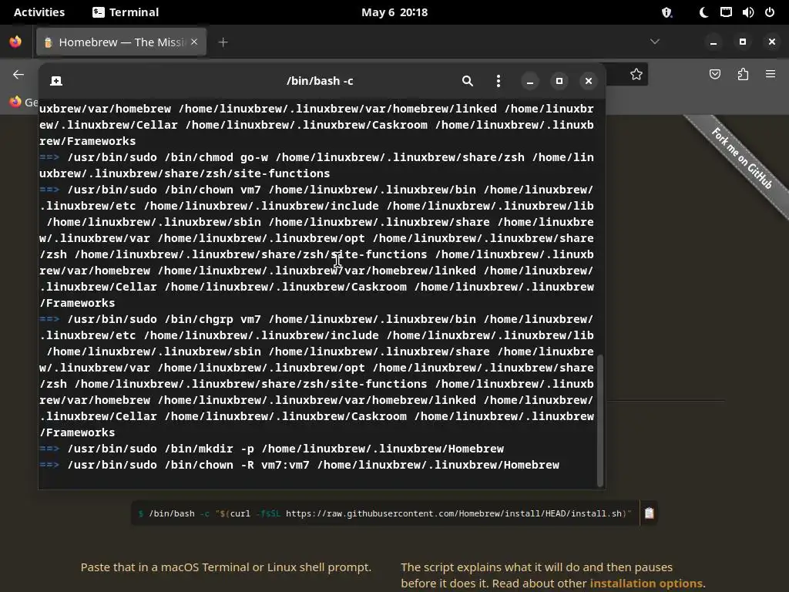This screenshot has height=592, width=789.
Task: Toggle the night light moon icon
Action: pyautogui.click(x=703, y=12)
